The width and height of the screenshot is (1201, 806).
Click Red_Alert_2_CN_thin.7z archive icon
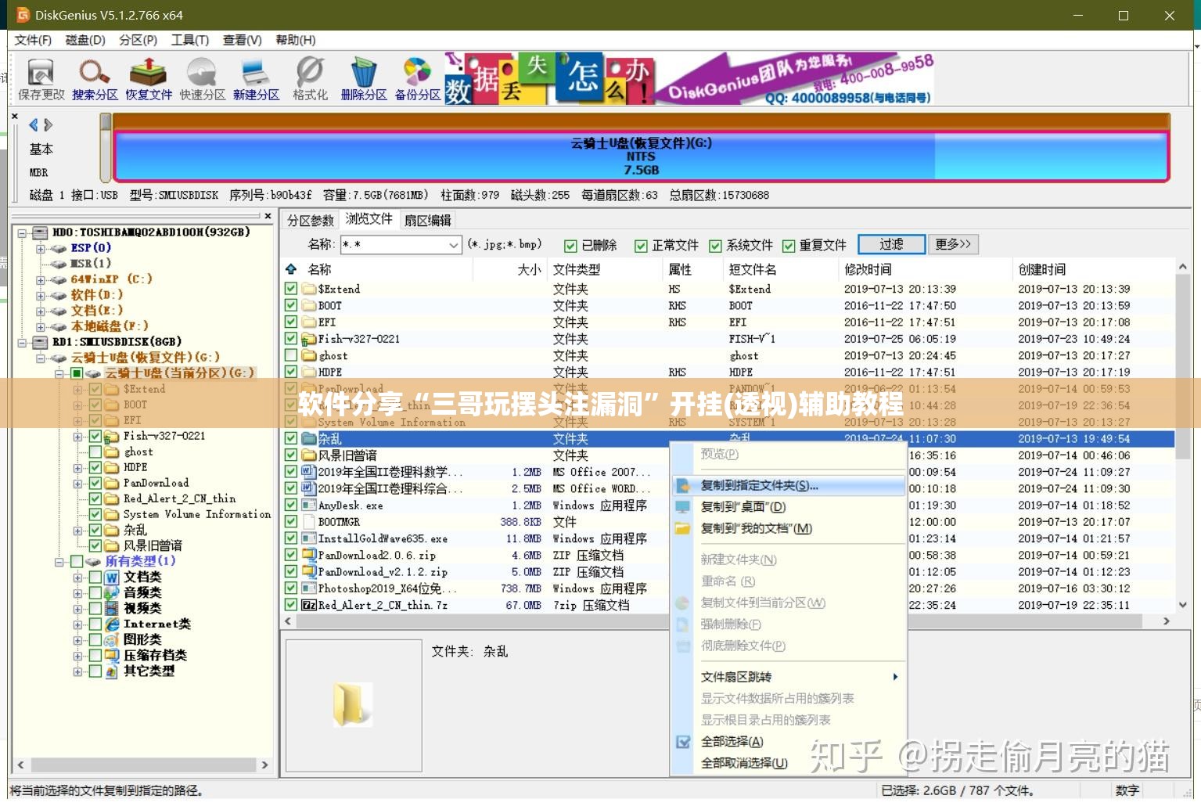click(x=309, y=605)
